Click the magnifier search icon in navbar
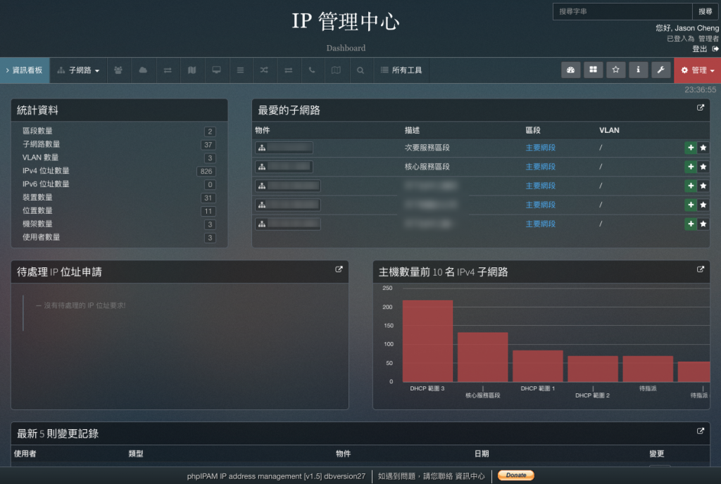The height and width of the screenshot is (484, 721). coord(360,70)
